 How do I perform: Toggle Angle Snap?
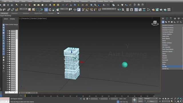[87, 10]
